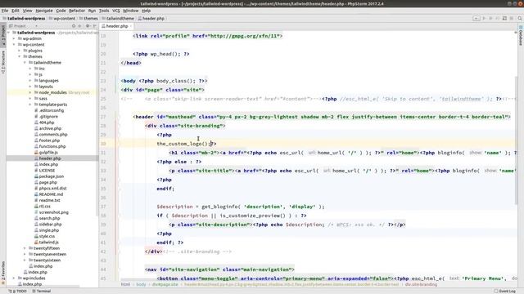Open the Event Log in status bar
Image resolution: width=524 pixels, height=294 pixels.
pos(504,291)
